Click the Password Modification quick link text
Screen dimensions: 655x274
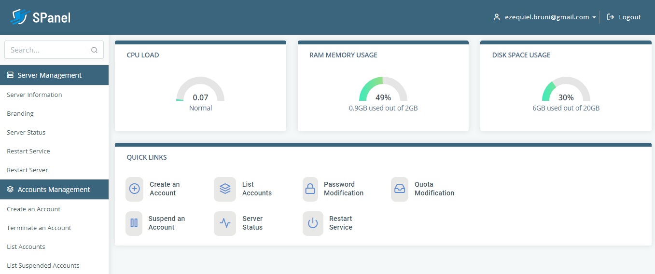344,189
